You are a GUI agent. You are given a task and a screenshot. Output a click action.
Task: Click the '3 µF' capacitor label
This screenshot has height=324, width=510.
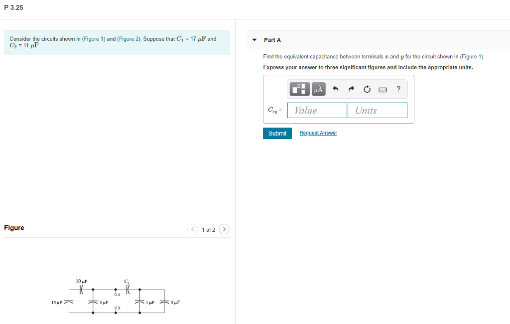[104, 303]
